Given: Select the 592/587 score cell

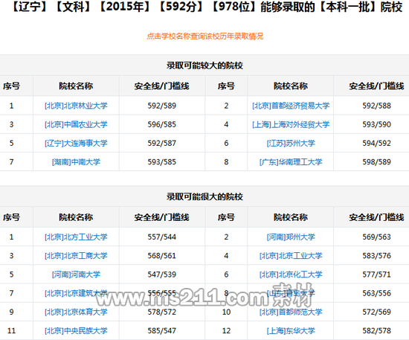Looking at the screenshot, I should 161,144.
